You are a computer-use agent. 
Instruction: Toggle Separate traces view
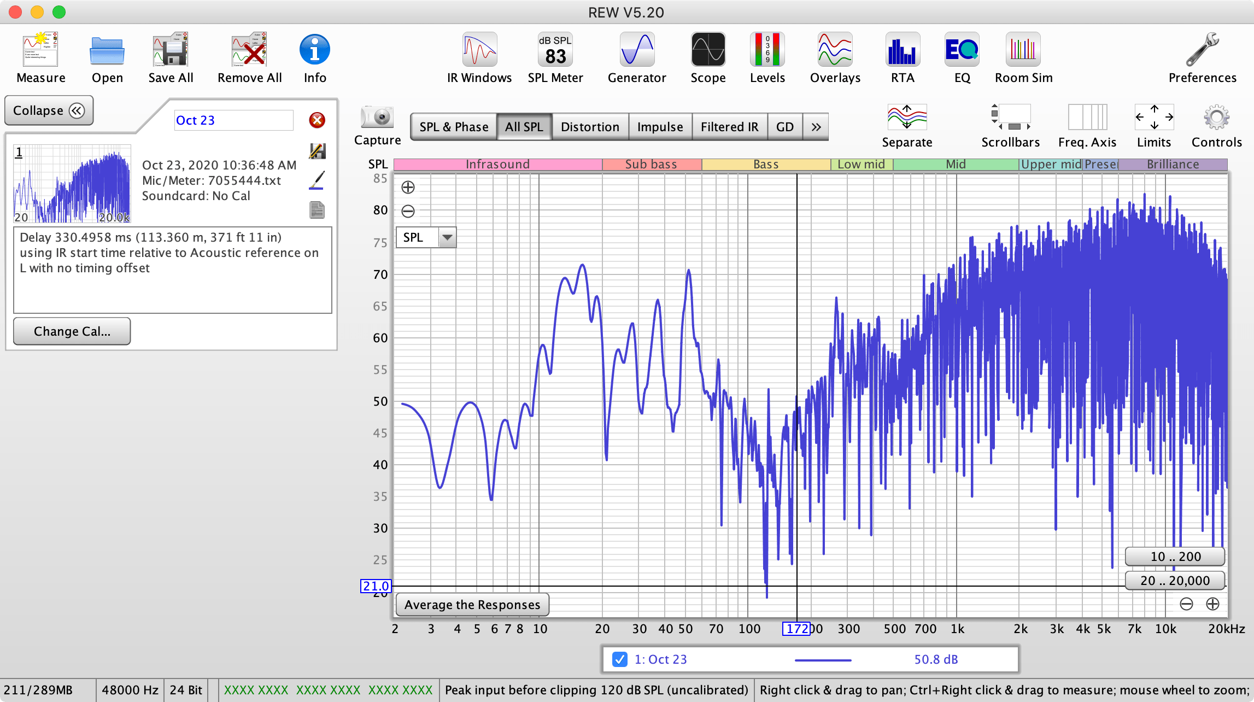[x=907, y=126]
